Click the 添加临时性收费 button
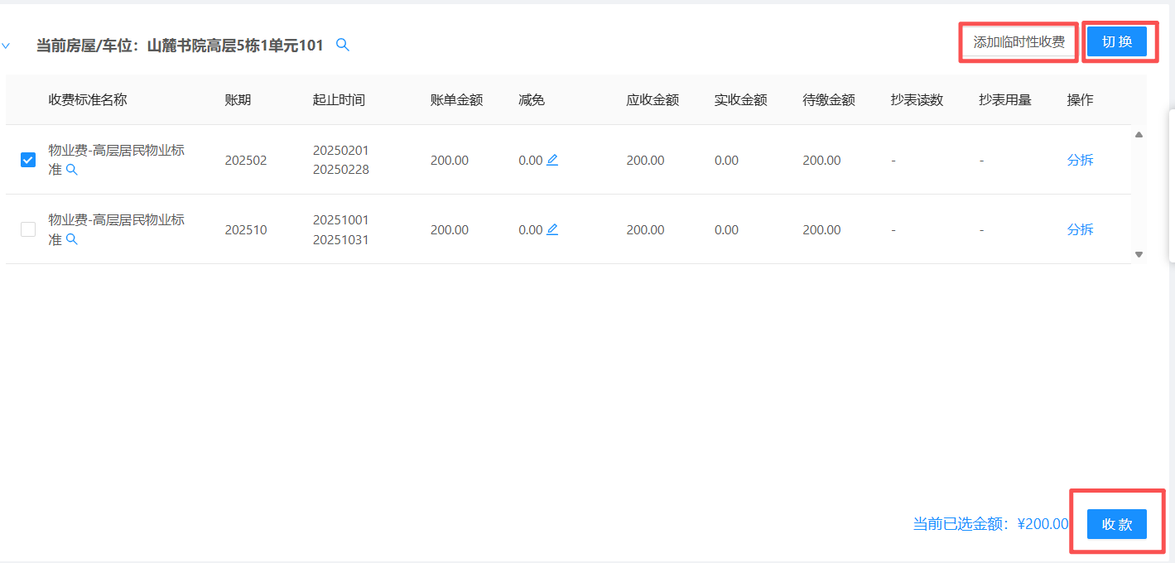The height and width of the screenshot is (563, 1175). tap(1018, 42)
